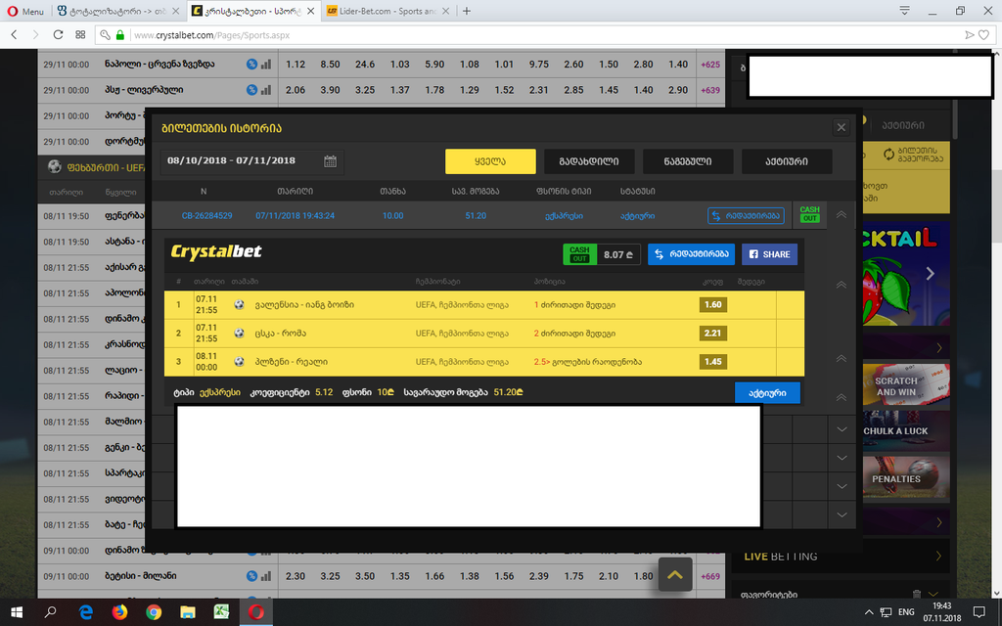Launch Google Chrome from the taskbar
The height and width of the screenshot is (626, 1002).
coord(154,612)
